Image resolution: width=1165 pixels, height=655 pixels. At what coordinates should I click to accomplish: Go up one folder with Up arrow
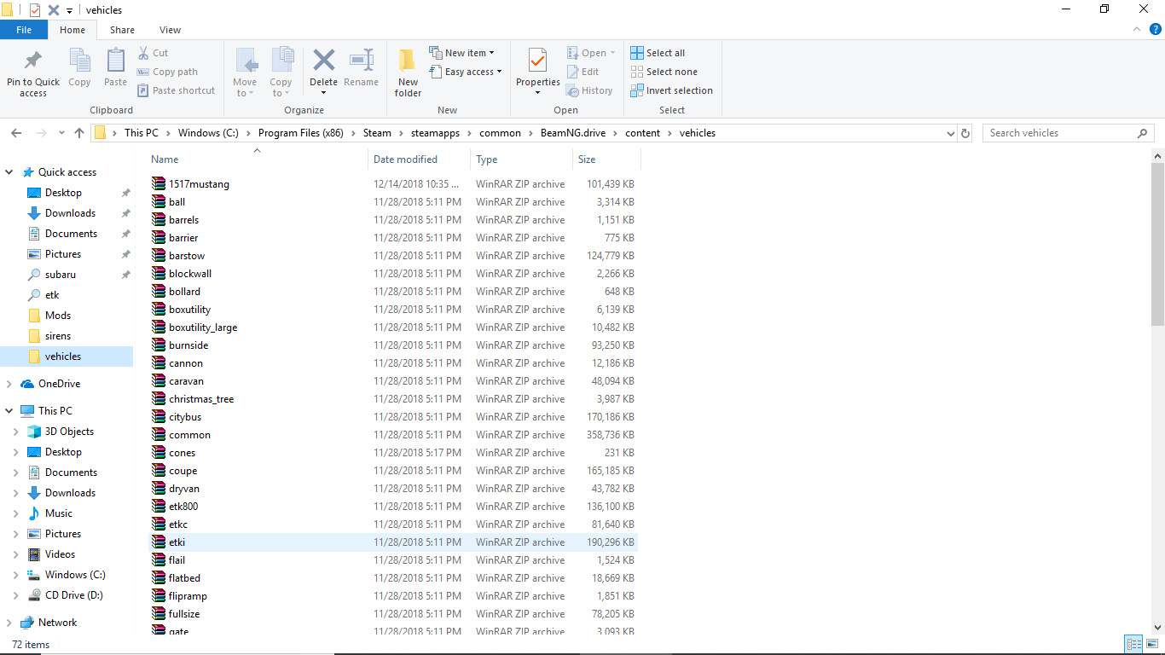[79, 133]
